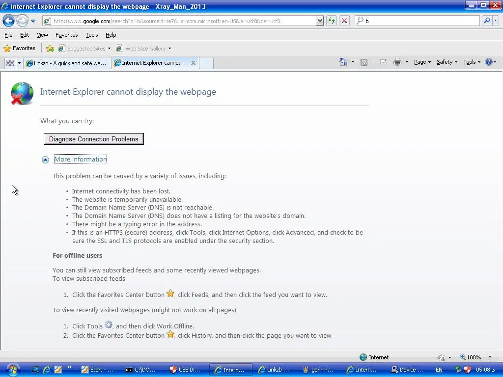Open Suggested Sites dropdown
503x377 pixels.
(x=84, y=49)
